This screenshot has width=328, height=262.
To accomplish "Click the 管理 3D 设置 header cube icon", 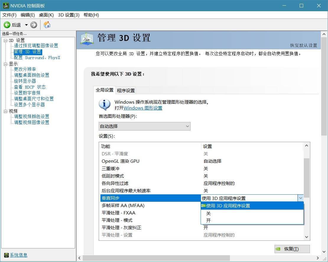I will coord(87,39).
